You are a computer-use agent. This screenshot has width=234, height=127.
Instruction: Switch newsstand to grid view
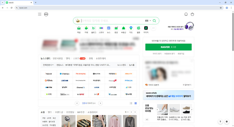pyautogui.click(x=136, y=103)
